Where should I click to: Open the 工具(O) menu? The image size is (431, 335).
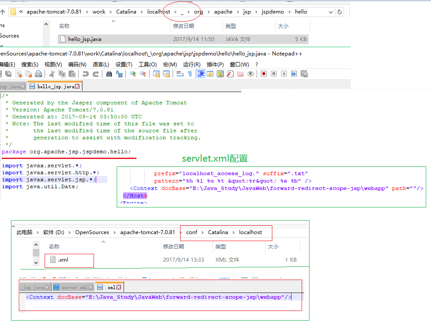[148, 65]
